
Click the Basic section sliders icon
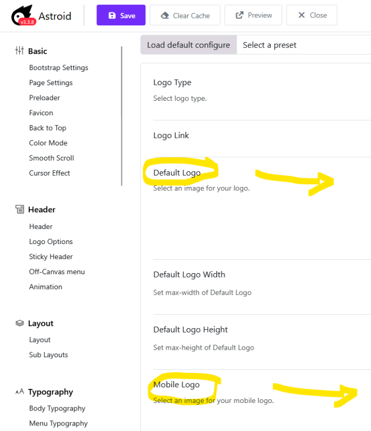[x=19, y=51]
